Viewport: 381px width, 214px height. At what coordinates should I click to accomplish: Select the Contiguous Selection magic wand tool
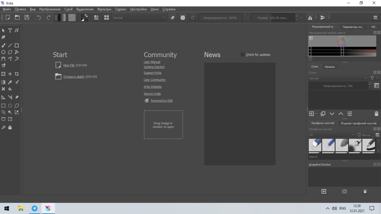point(10,113)
